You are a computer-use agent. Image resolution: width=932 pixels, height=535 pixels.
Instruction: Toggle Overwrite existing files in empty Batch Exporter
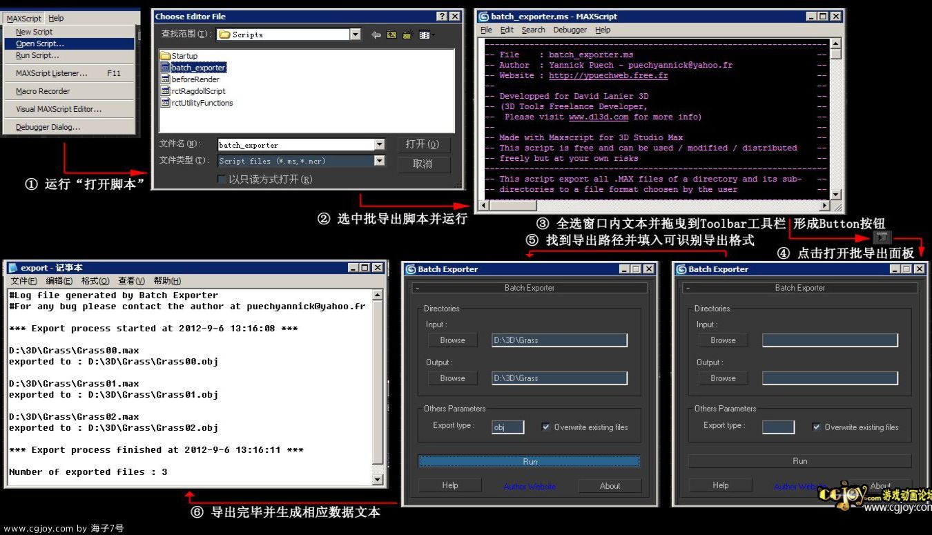coord(817,427)
